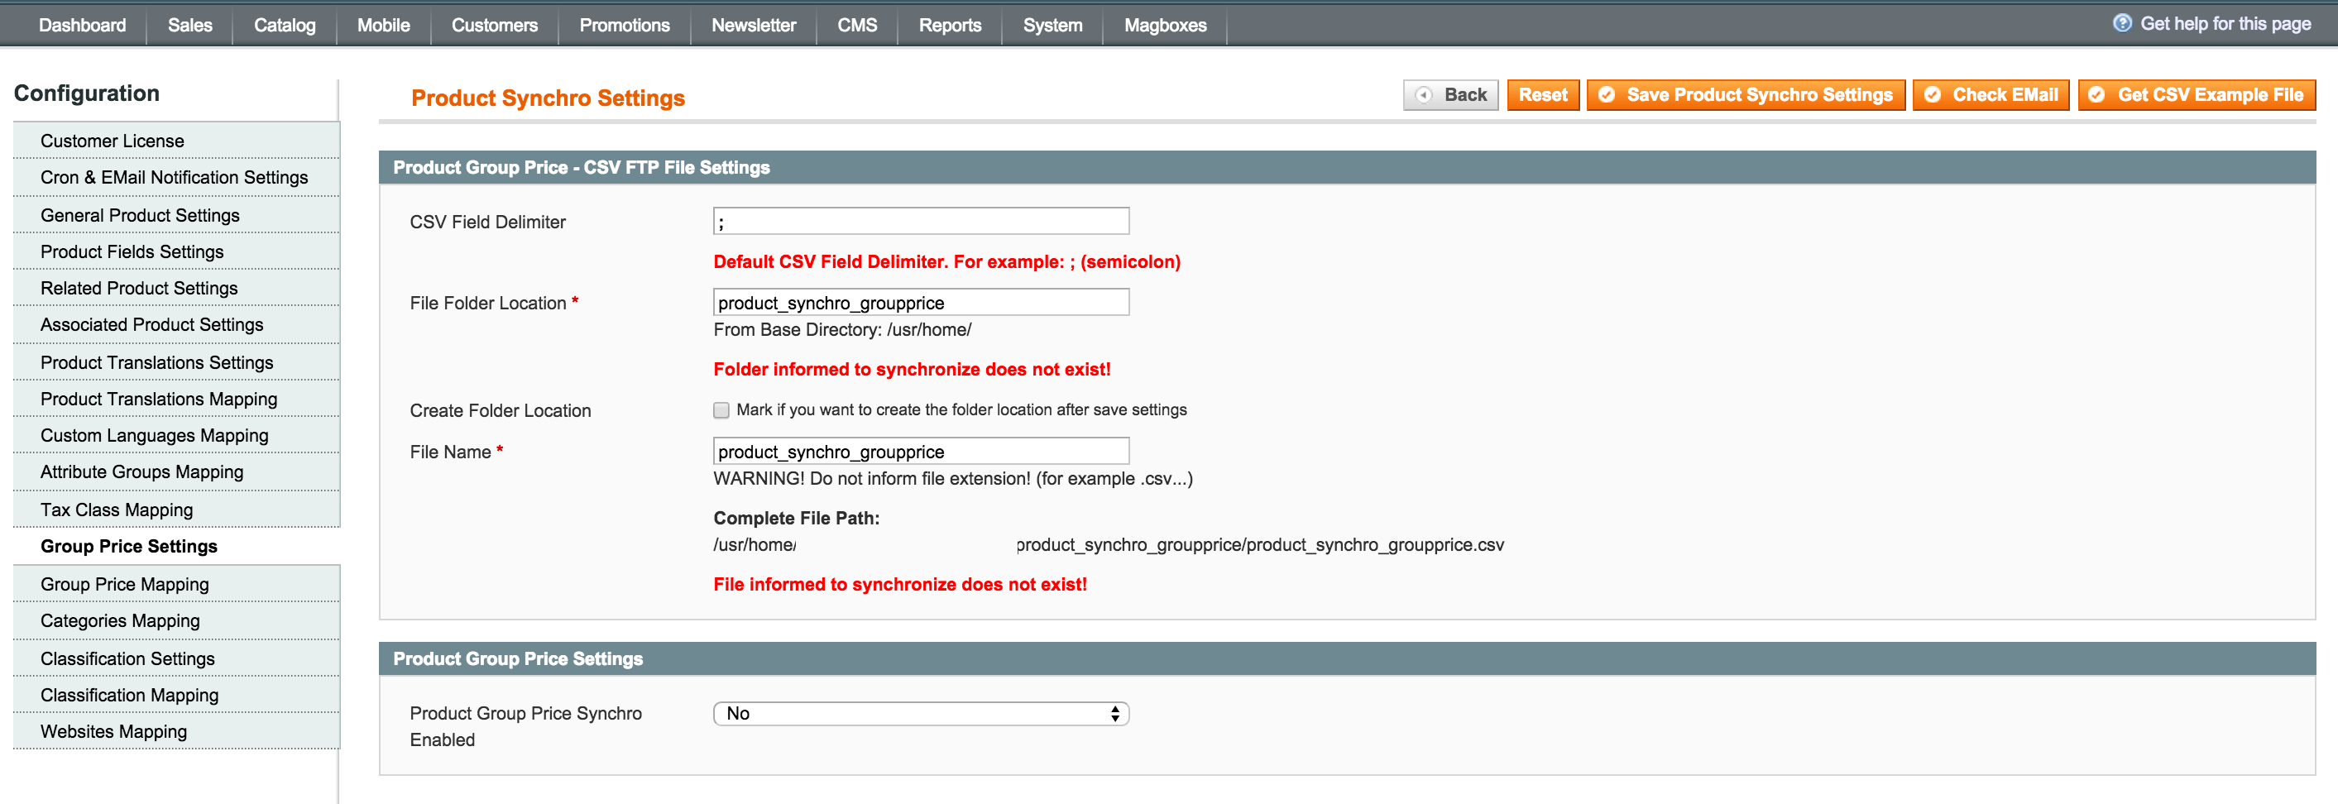Select Cron & EMail Notification Settings
This screenshot has width=2338, height=804.
pos(177,177)
